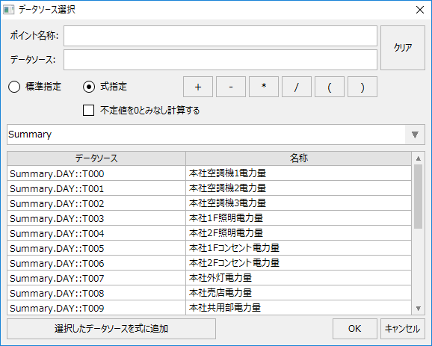Click the plus operator button
The image size is (432, 346).
point(198,87)
